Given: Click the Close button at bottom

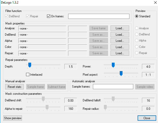Looking at the screenshot, I should [147, 118].
